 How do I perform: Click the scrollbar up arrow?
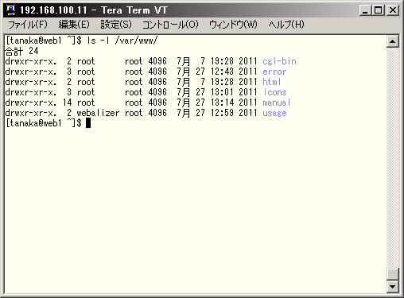pyautogui.click(x=393, y=41)
